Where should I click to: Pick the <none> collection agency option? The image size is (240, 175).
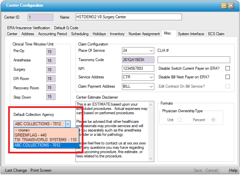[23, 130]
